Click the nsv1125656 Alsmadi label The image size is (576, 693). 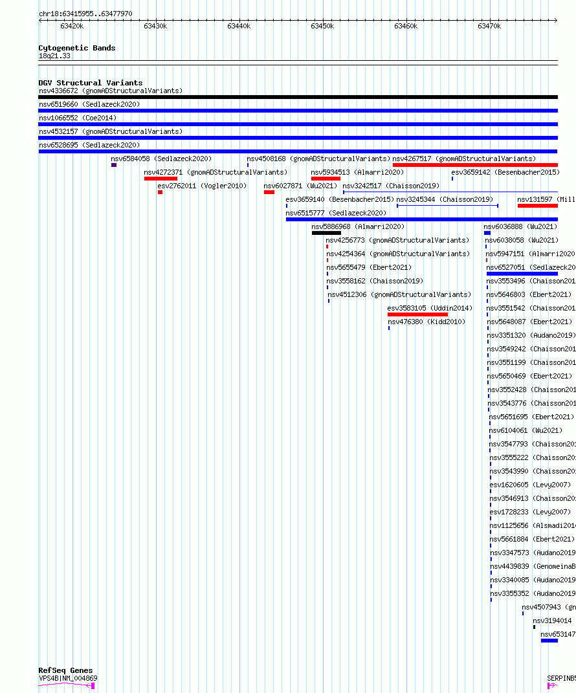[x=533, y=525]
